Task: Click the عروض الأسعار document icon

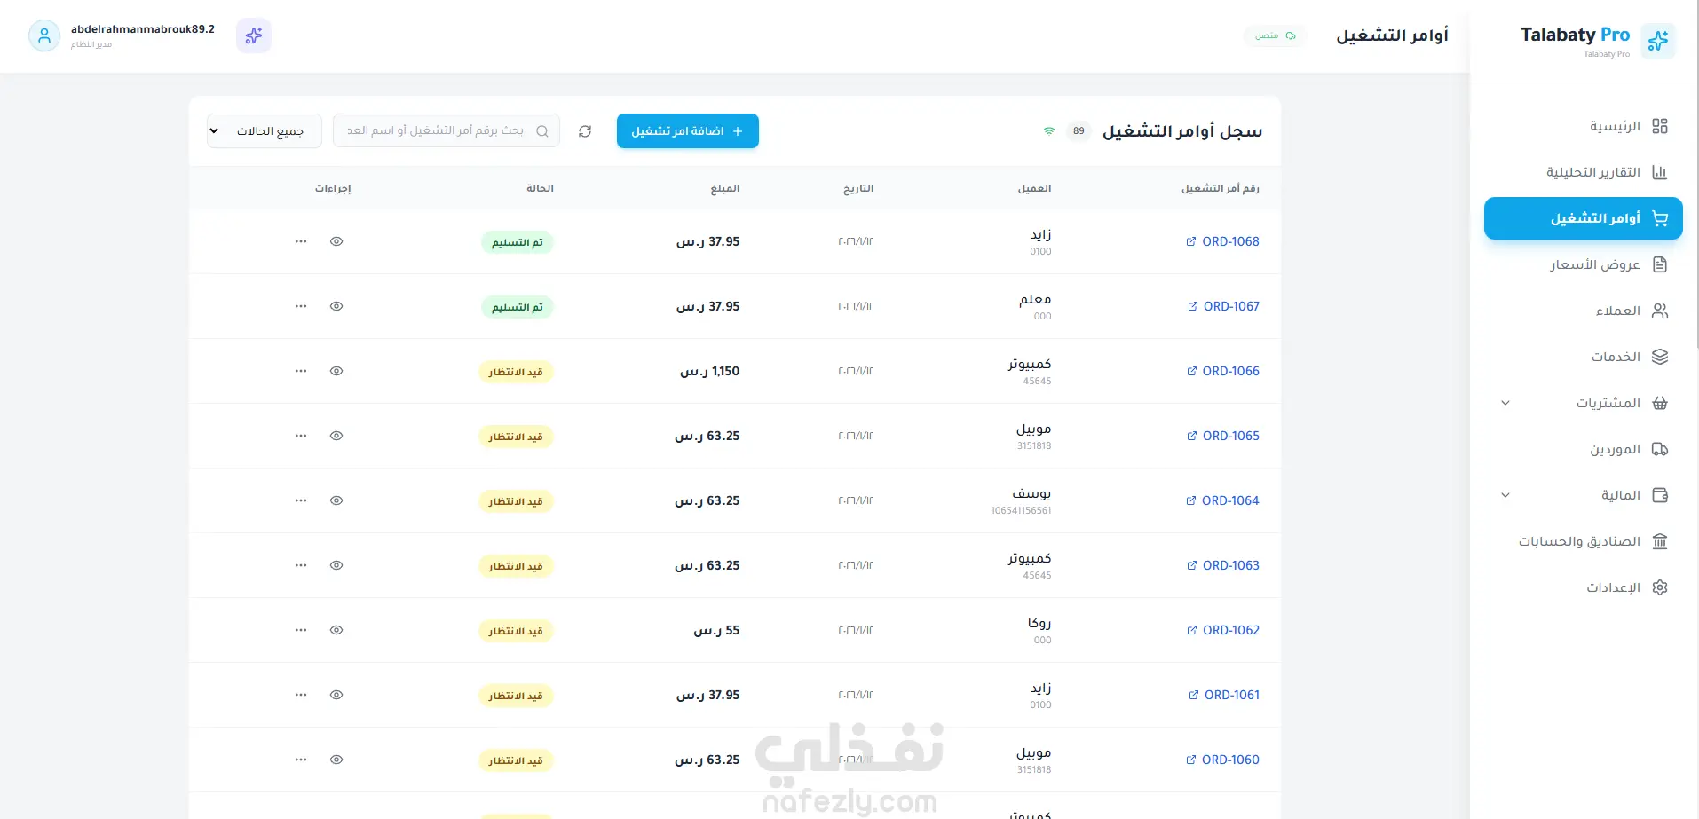Action: pos(1660,264)
